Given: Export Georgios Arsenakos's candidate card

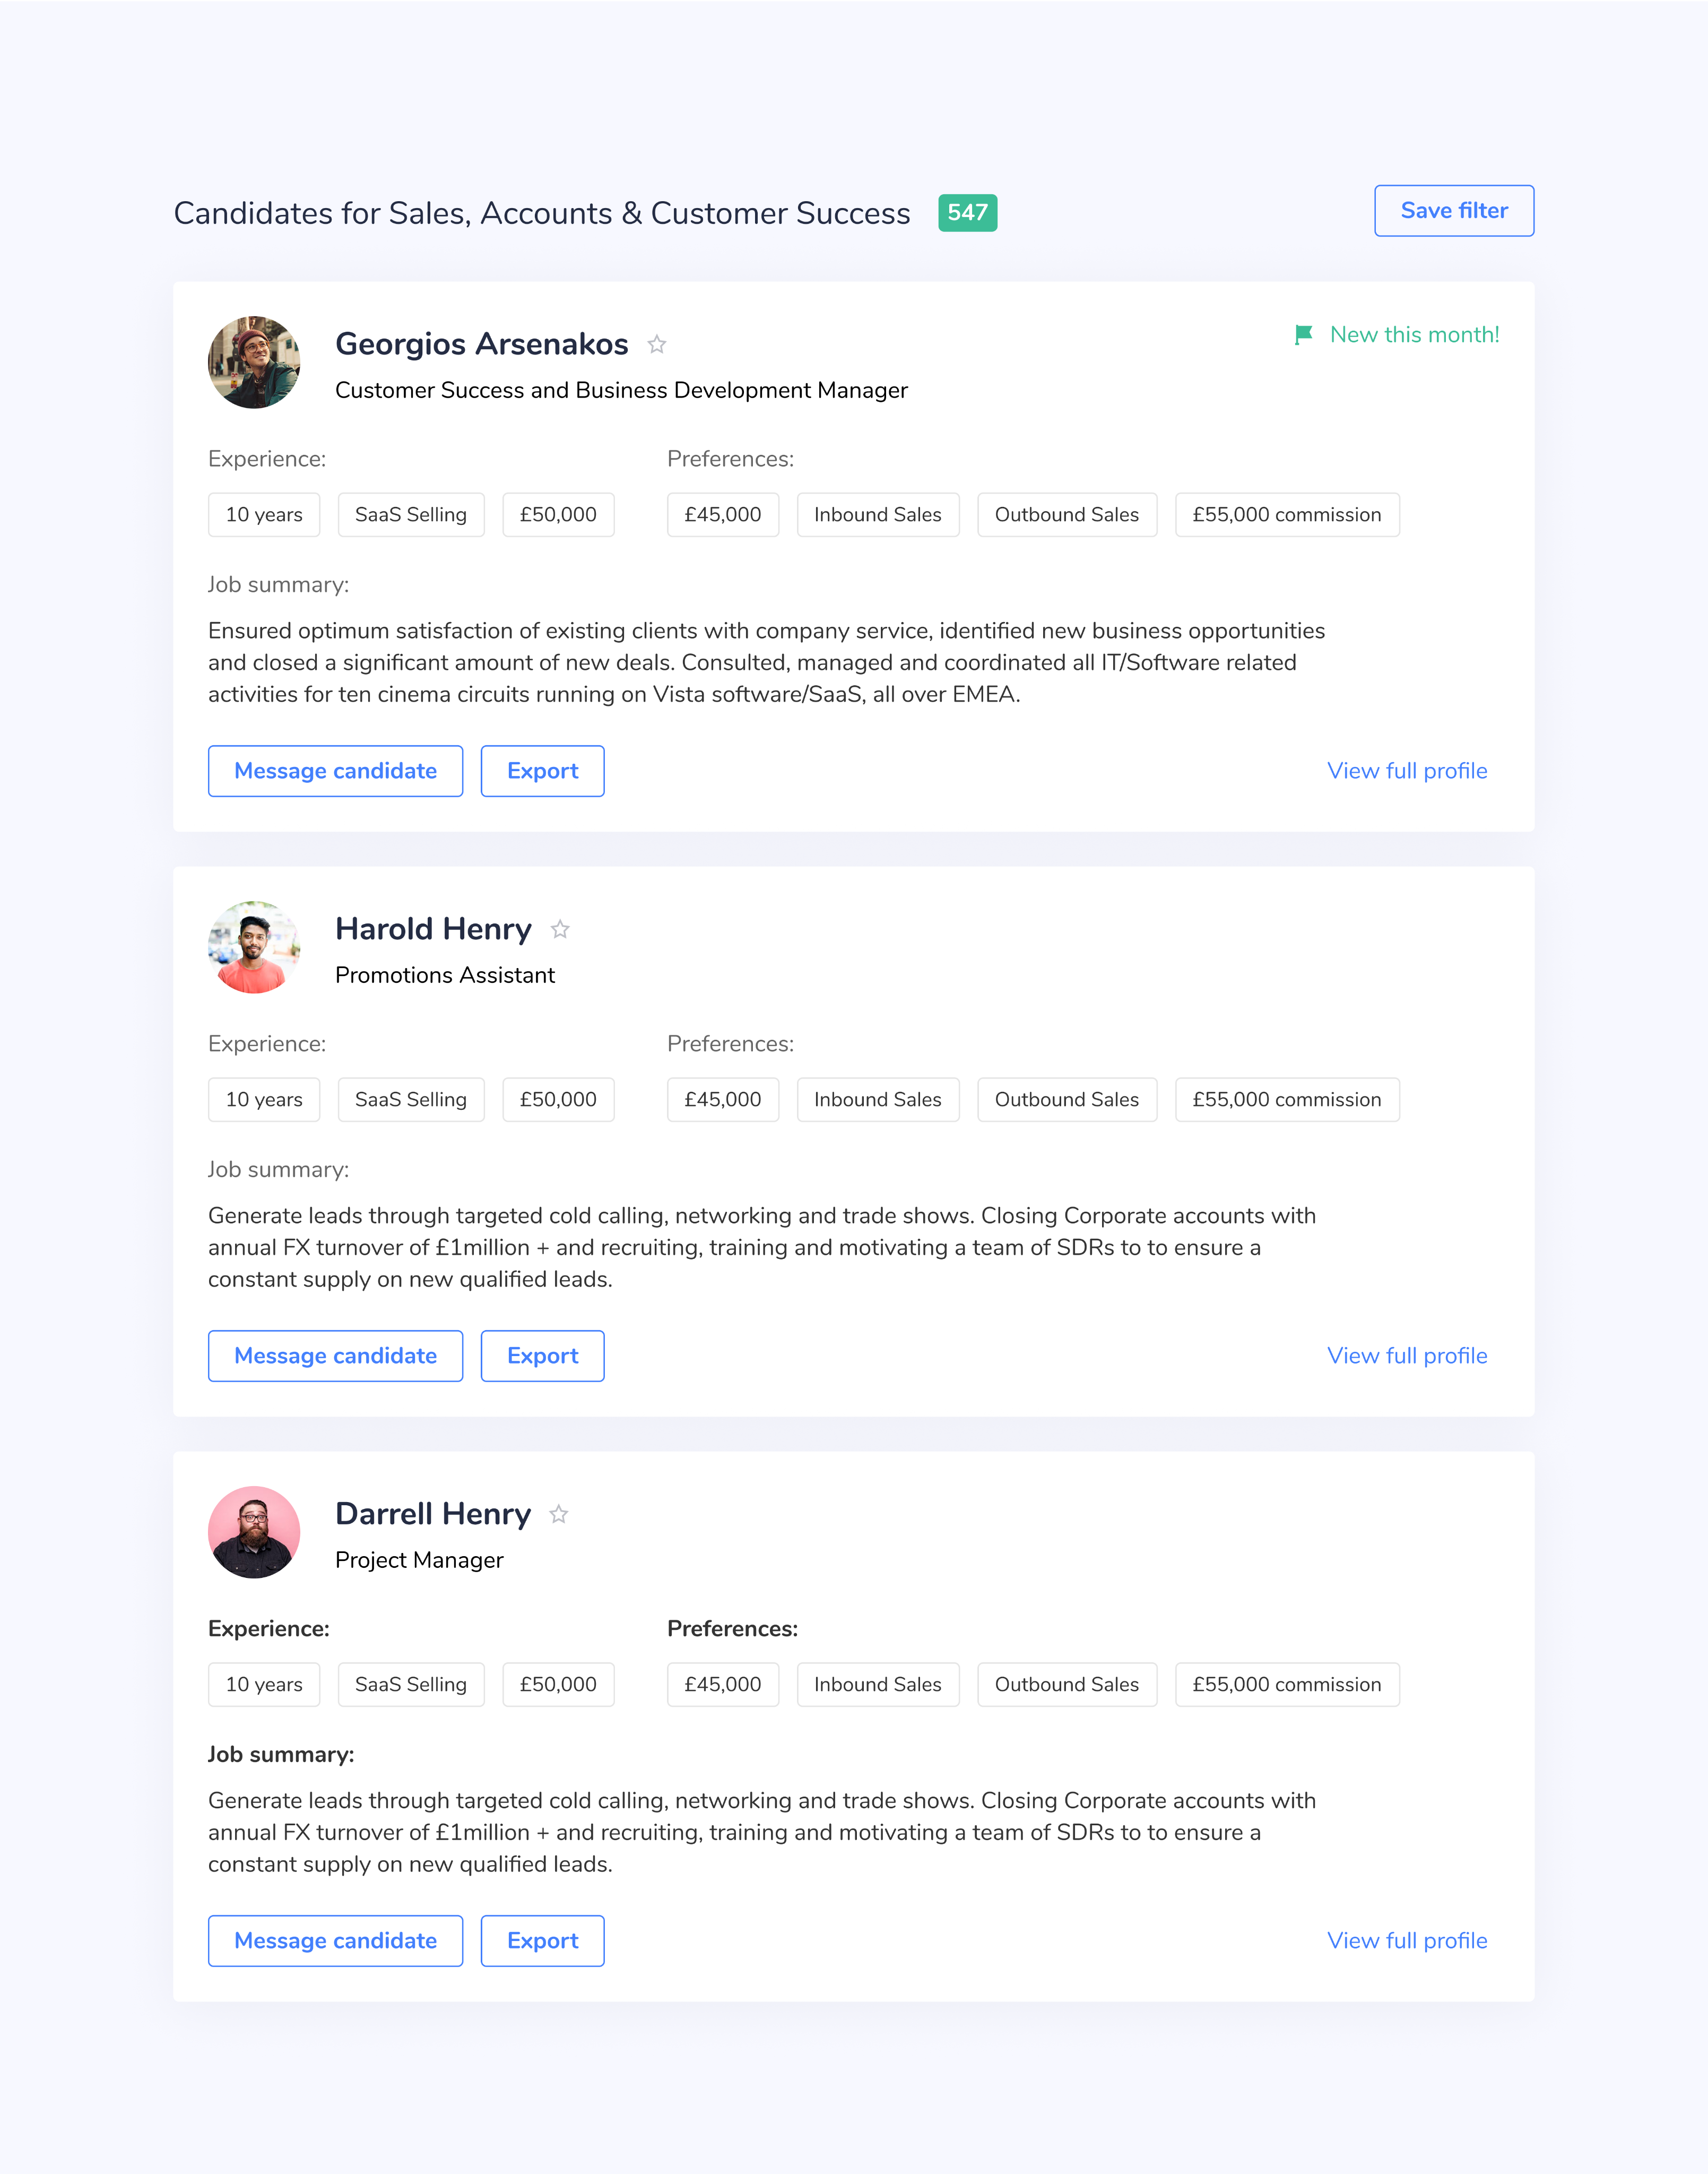Looking at the screenshot, I should (x=542, y=771).
